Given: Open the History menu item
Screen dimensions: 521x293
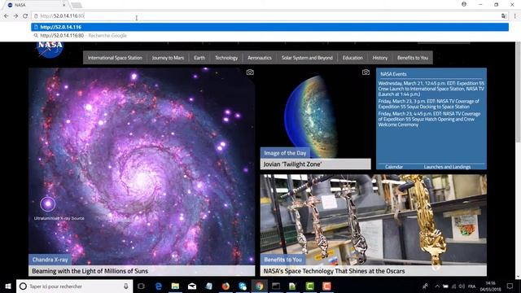Looking at the screenshot, I should (380, 58).
